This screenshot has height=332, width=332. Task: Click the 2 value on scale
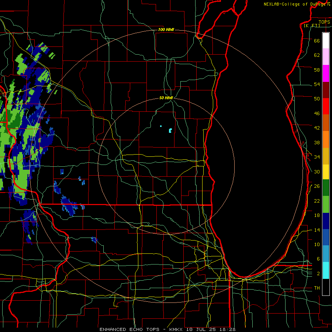click(318, 274)
